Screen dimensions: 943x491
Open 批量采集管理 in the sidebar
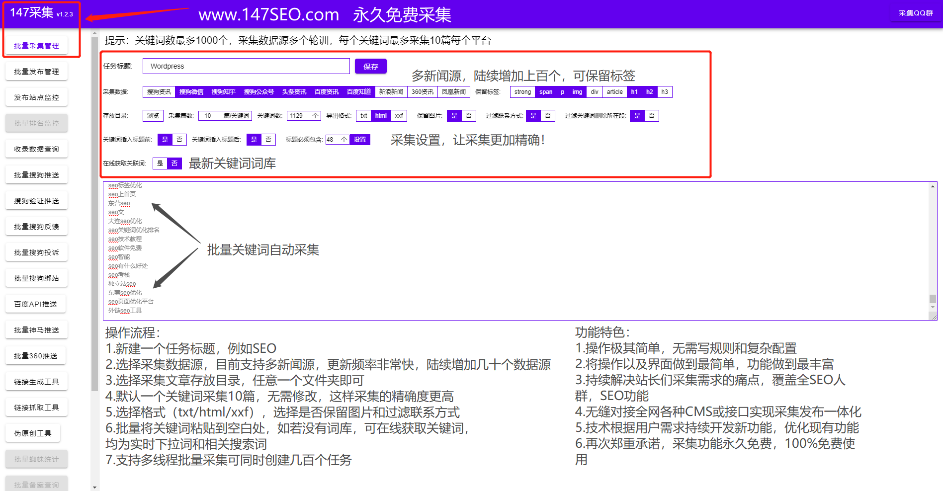pyautogui.click(x=36, y=45)
